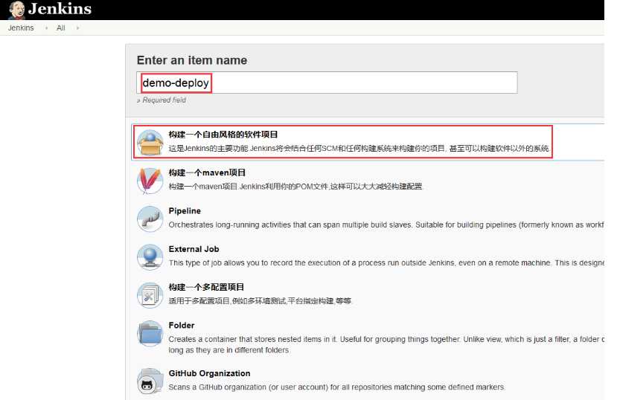Click the Enter an item name heading
The width and height of the screenshot is (617, 400).
pyautogui.click(x=192, y=60)
